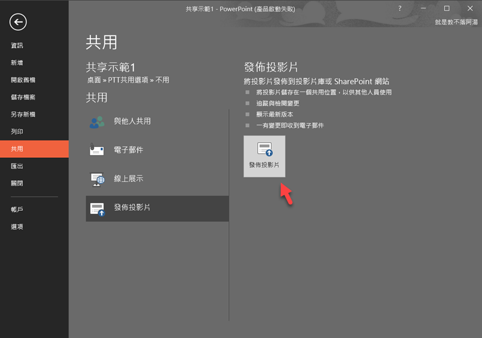The width and height of the screenshot is (482, 338).
Task: Click the large 發佈投影片 button
Action: coord(264,157)
